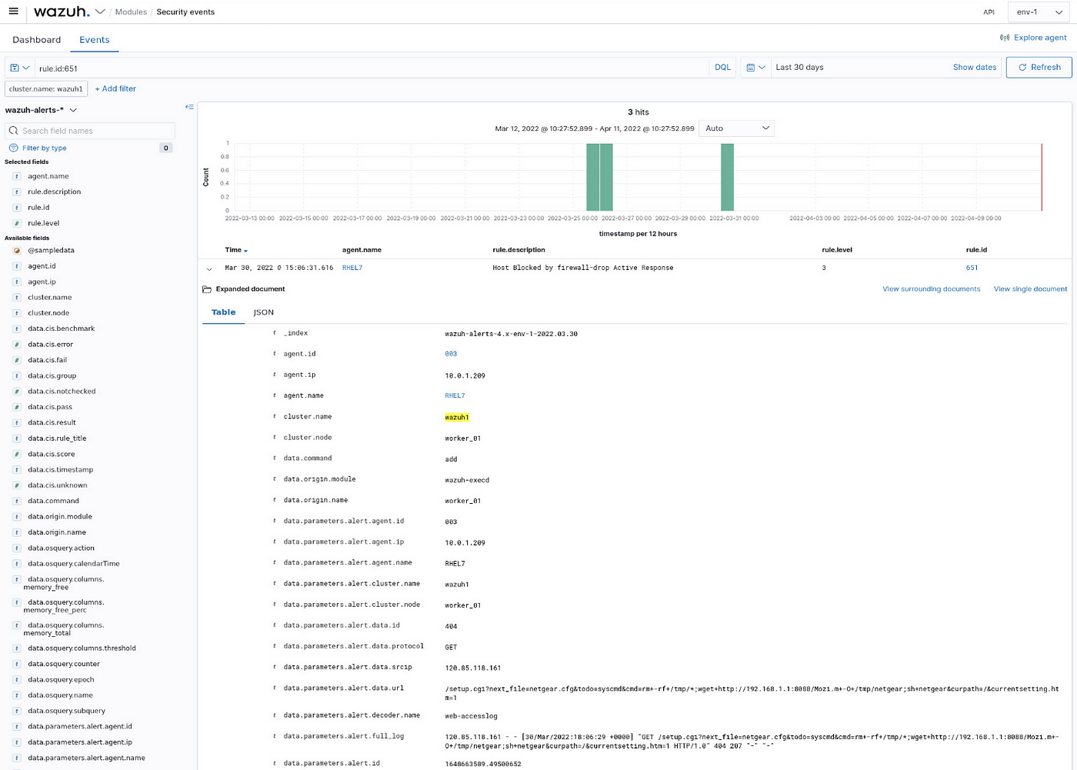Select the data.cis.score field

click(x=52, y=454)
